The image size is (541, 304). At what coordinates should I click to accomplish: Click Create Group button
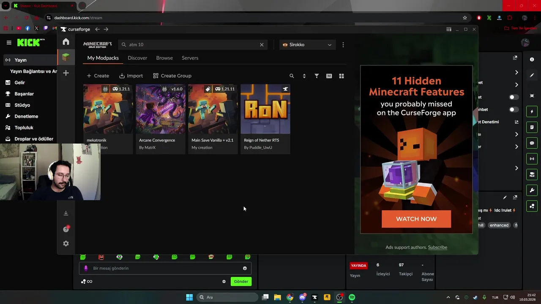172,76
